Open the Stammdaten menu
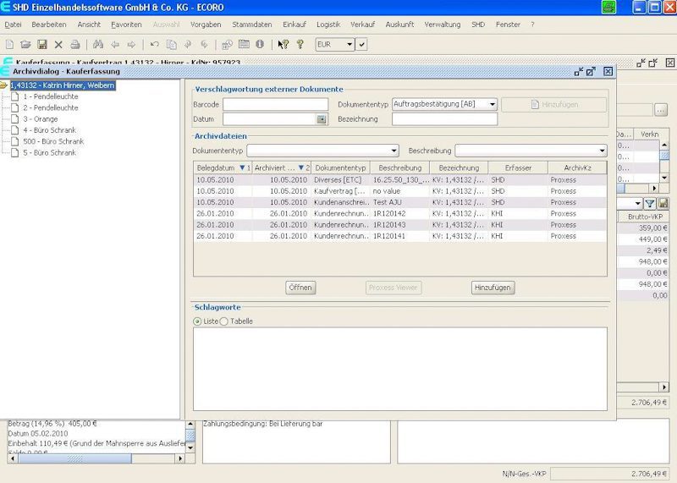The width and height of the screenshot is (677, 483). click(251, 25)
